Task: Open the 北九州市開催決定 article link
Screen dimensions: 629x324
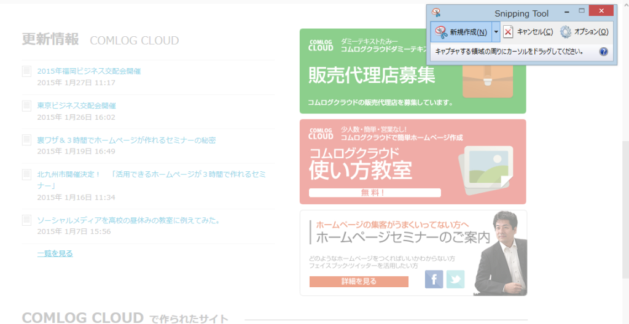Action: click(151, 174)
